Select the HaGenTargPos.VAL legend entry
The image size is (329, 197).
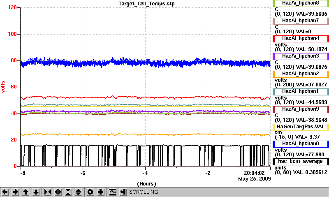pyautogui.click(x=301, y=127)
